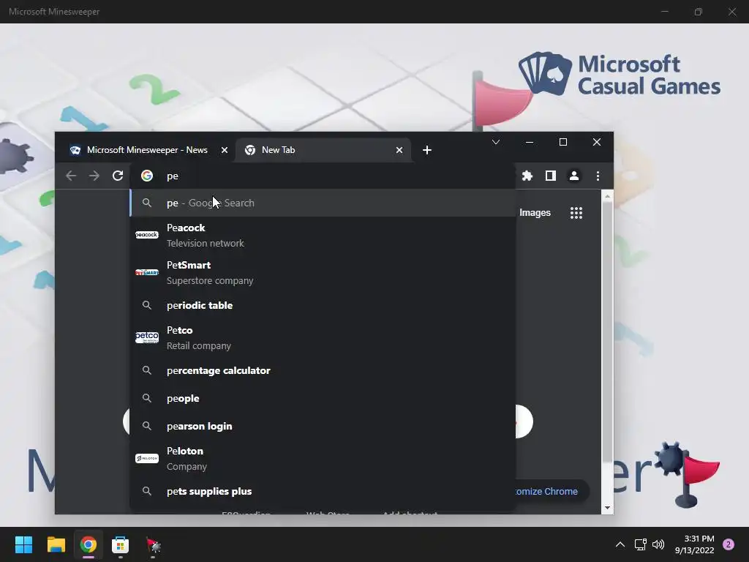749x562 pixels.
Task: Open the Images link
Action: tap(535, 213)
